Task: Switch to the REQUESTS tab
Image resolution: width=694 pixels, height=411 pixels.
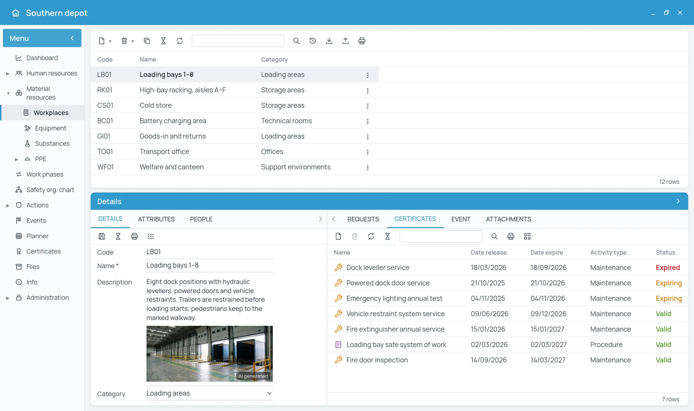Action: (x=363, y=219)
